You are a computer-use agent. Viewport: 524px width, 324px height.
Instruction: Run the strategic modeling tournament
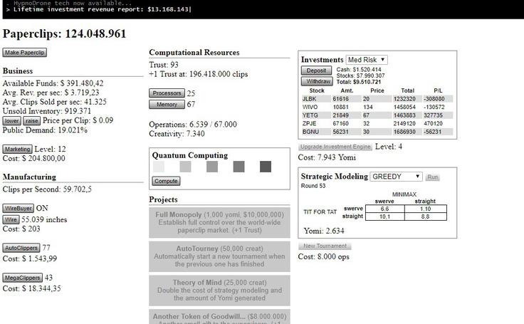coord(432,177)
